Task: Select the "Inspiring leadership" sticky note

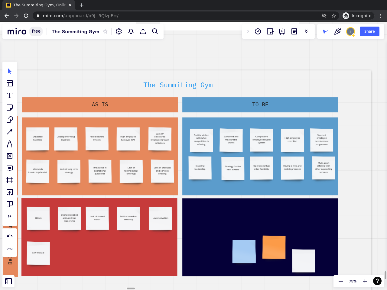Action: point(200,168)
